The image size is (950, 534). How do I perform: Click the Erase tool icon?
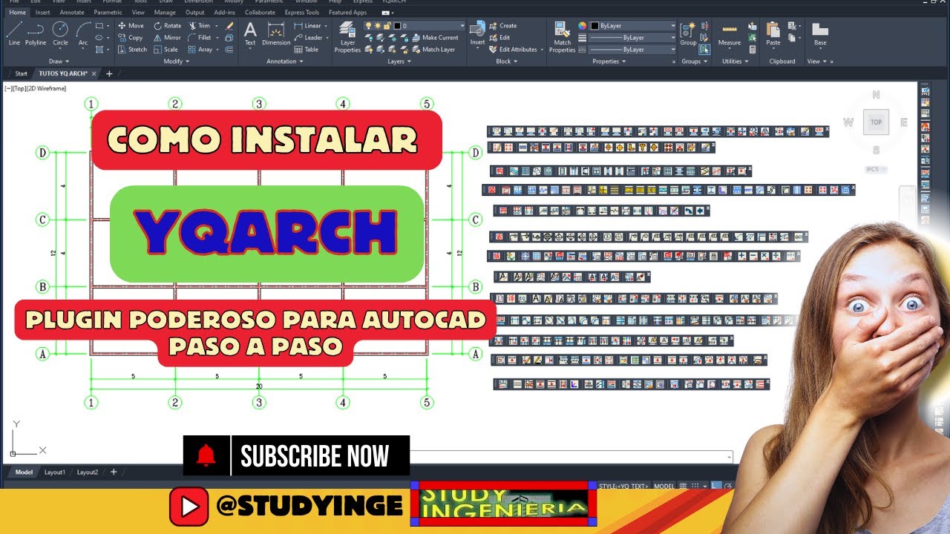229,26
